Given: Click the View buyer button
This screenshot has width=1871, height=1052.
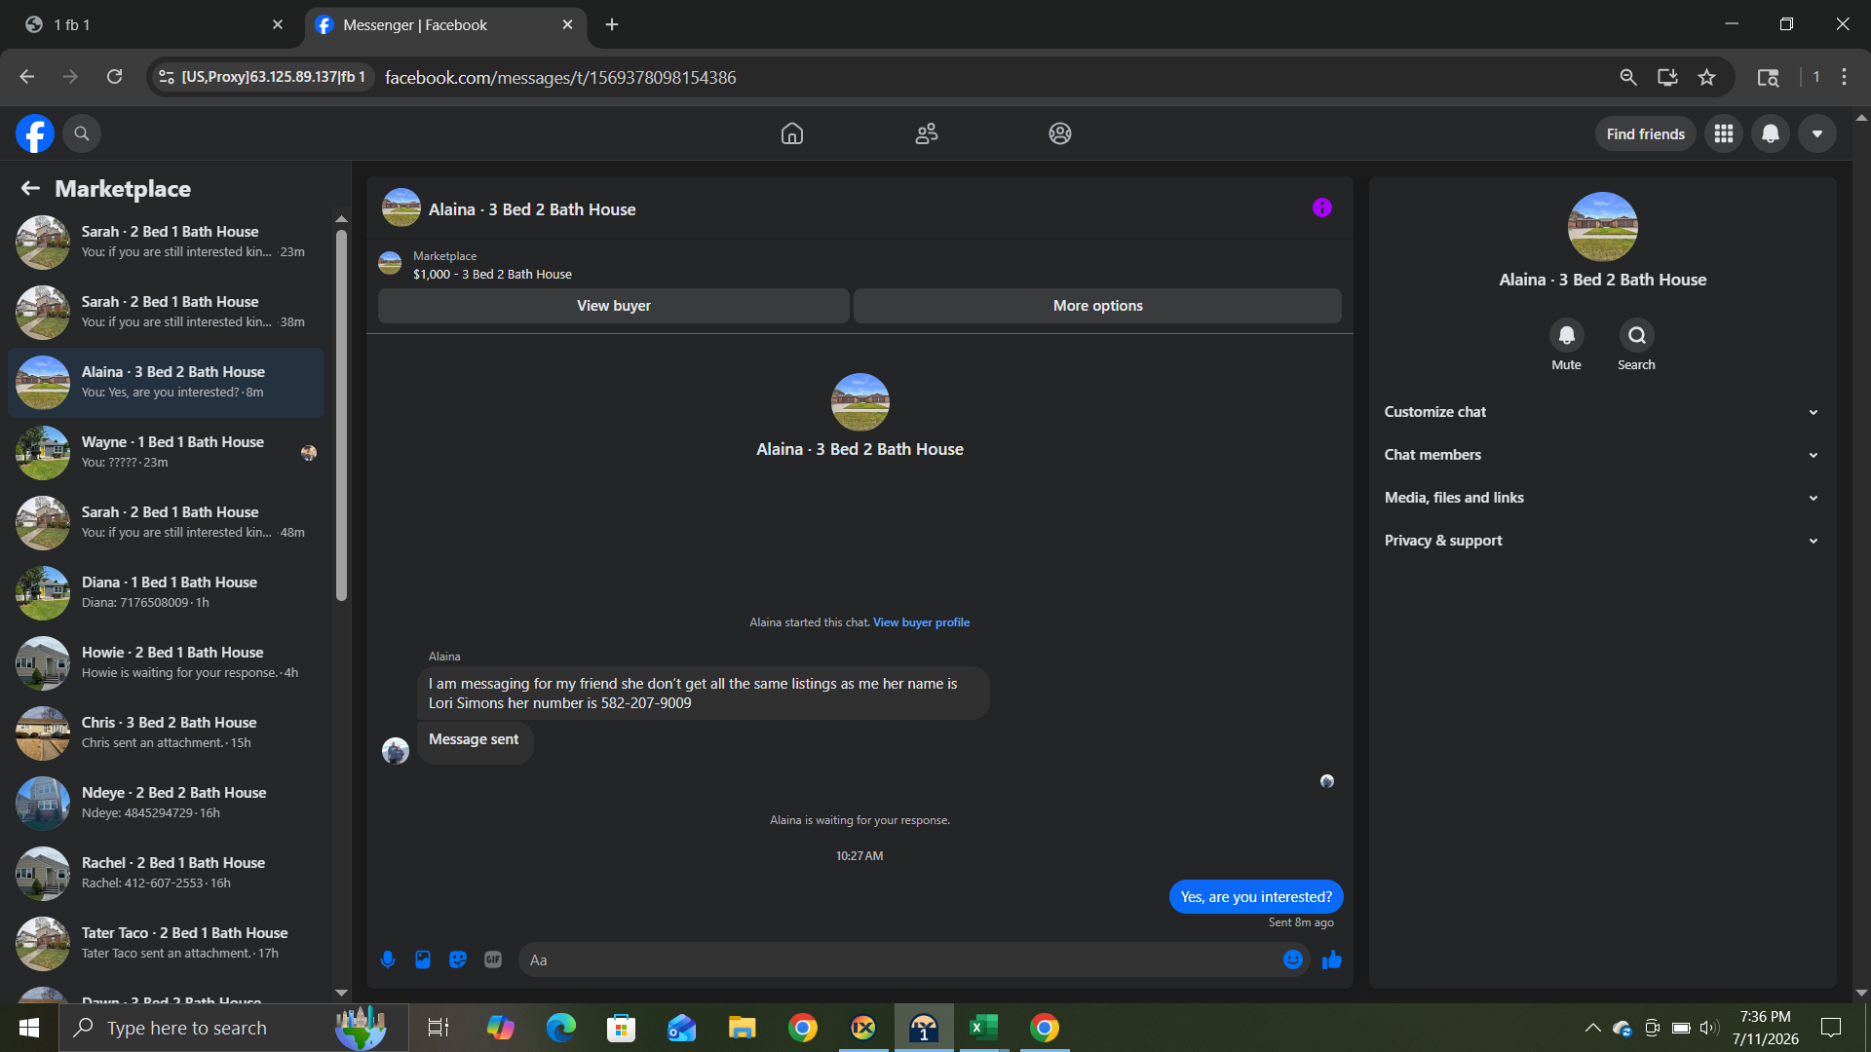Looking at the screenshot, I should point(614,306).
